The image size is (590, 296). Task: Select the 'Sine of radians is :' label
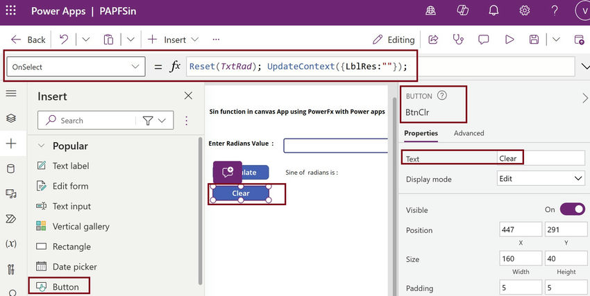click(312, 173)
